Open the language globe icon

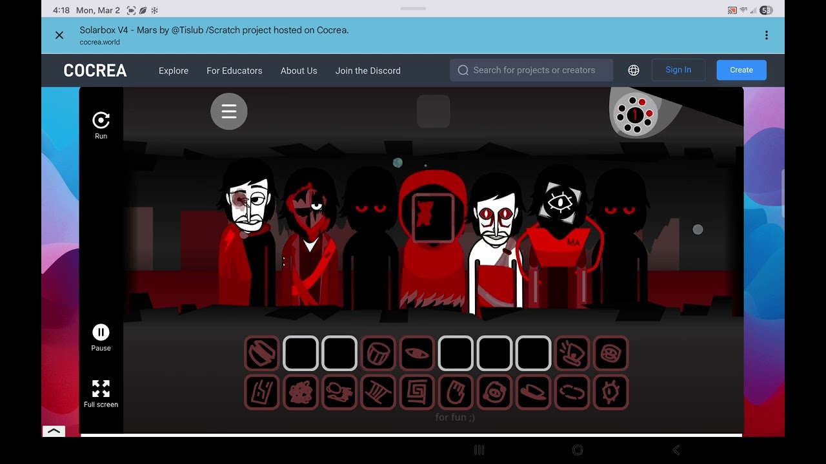[x=634, y=70]
